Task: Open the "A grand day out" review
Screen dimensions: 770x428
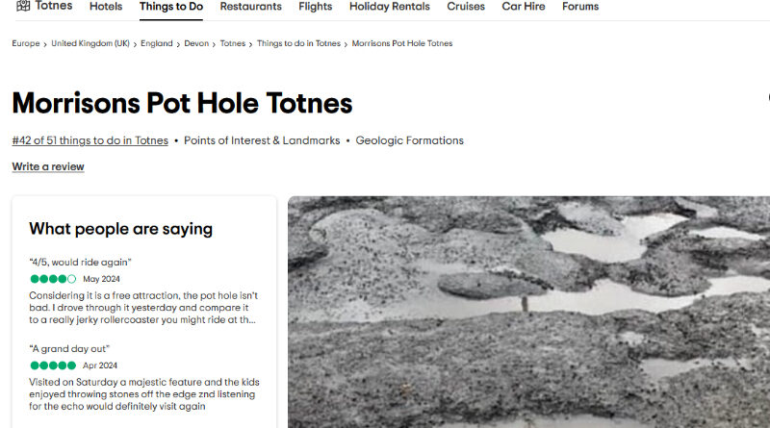Action: (69, 349)
